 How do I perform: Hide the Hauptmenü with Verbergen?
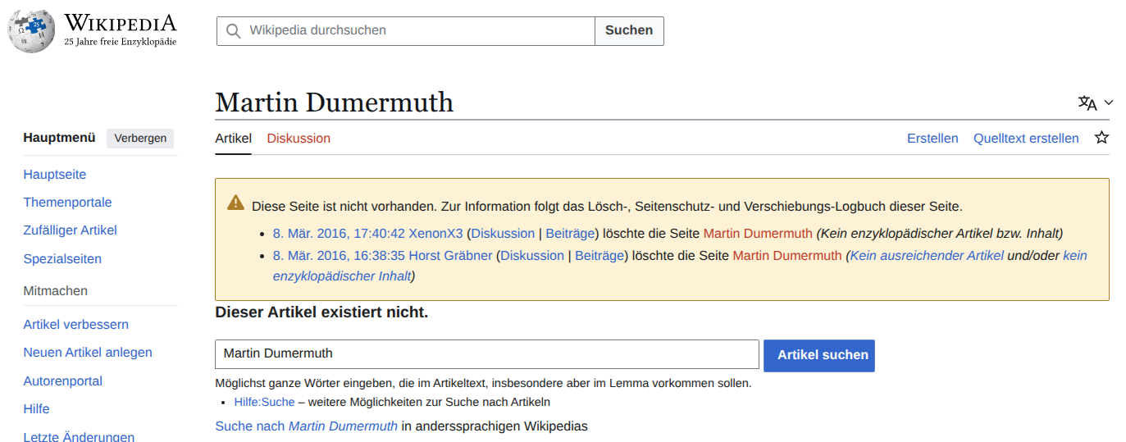pyautogui.click(x=140, y=138)
